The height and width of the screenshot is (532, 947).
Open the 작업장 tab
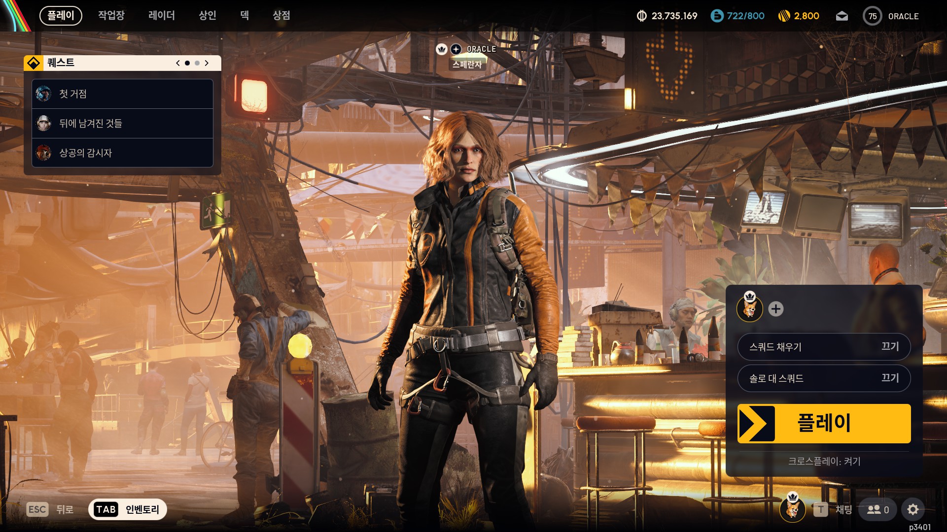click(111, 15)
